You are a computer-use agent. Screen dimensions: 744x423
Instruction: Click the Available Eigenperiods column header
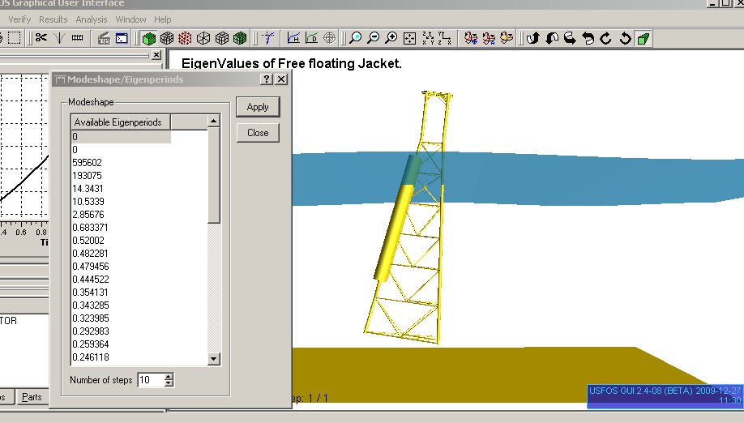point(120,122)
